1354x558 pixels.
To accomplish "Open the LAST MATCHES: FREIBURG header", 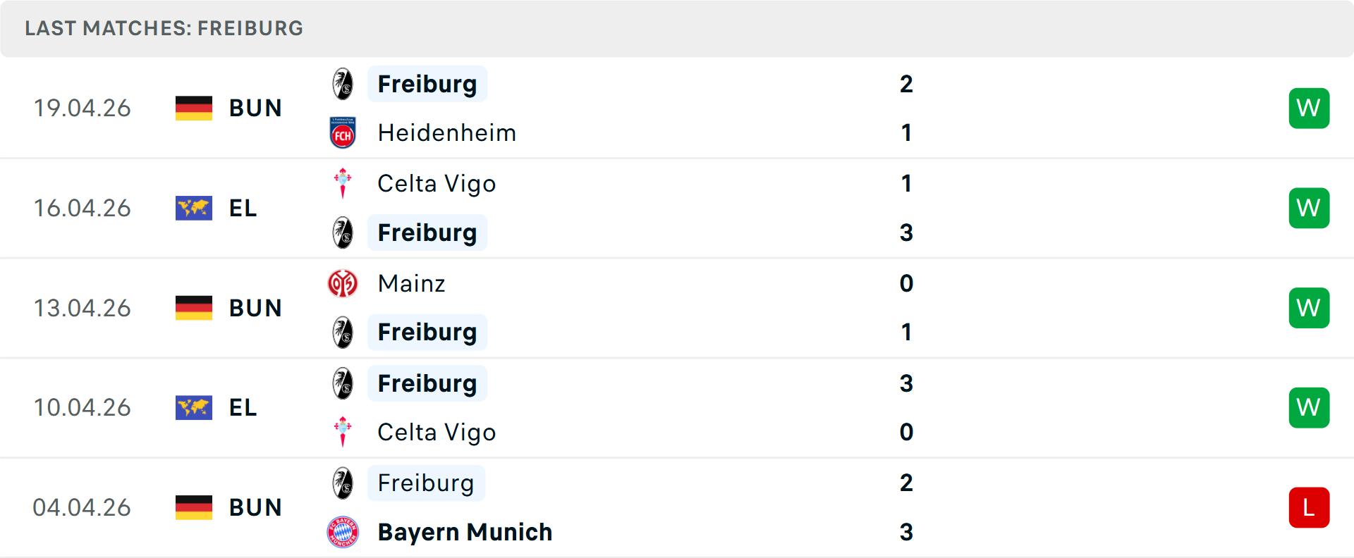I will pos(164,28).
